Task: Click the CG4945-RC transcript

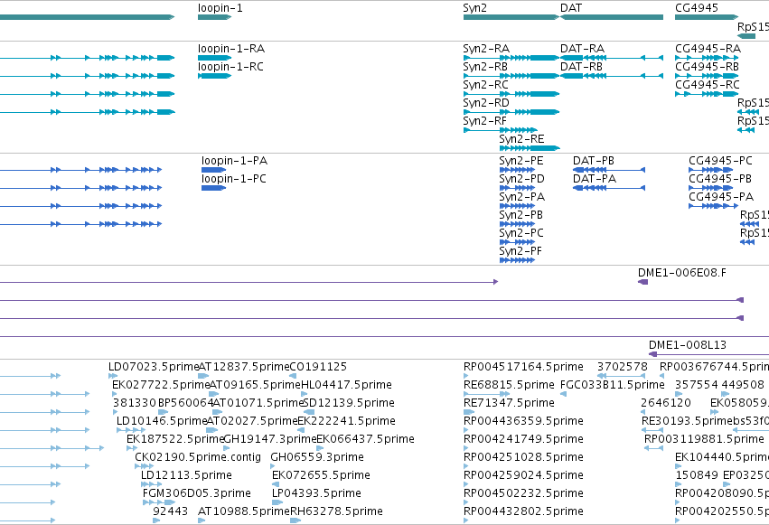Action: [707, 94]
